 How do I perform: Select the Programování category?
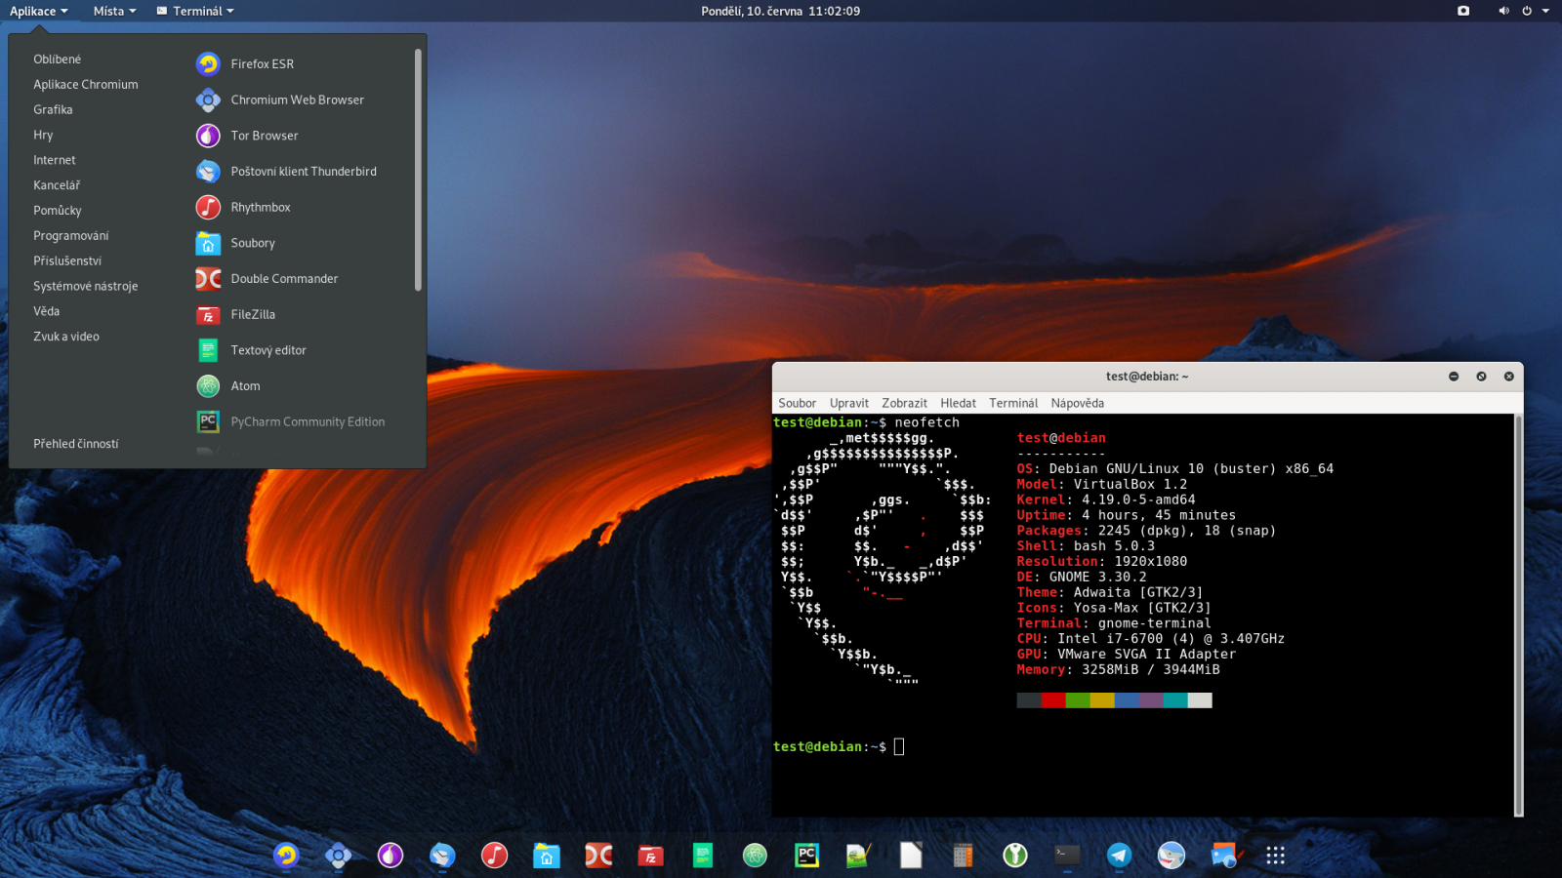click(71, 236)
